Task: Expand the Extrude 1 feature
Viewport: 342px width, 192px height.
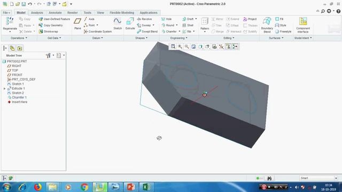Action: tap(5, 89)
